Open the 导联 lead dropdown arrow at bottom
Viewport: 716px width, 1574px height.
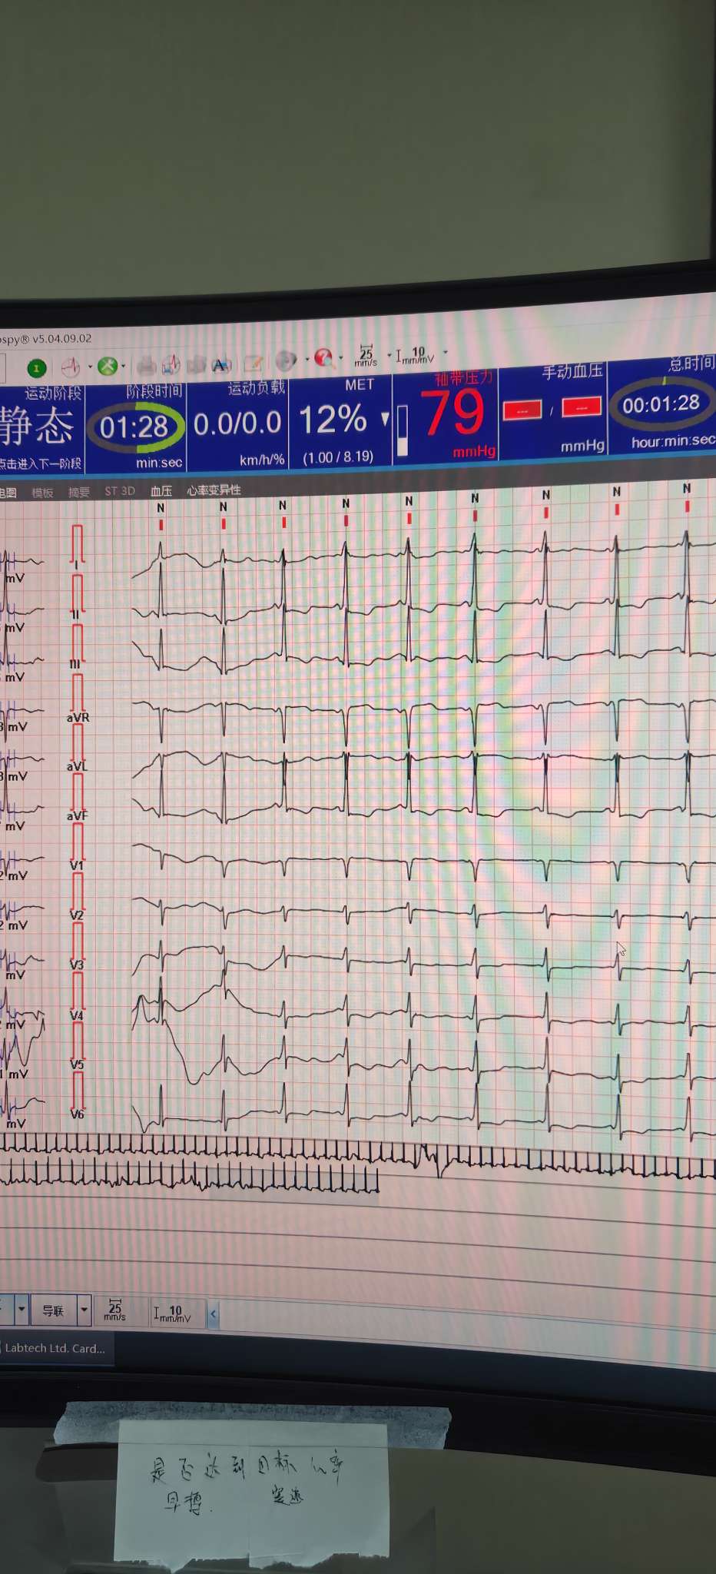point(85,1310)
